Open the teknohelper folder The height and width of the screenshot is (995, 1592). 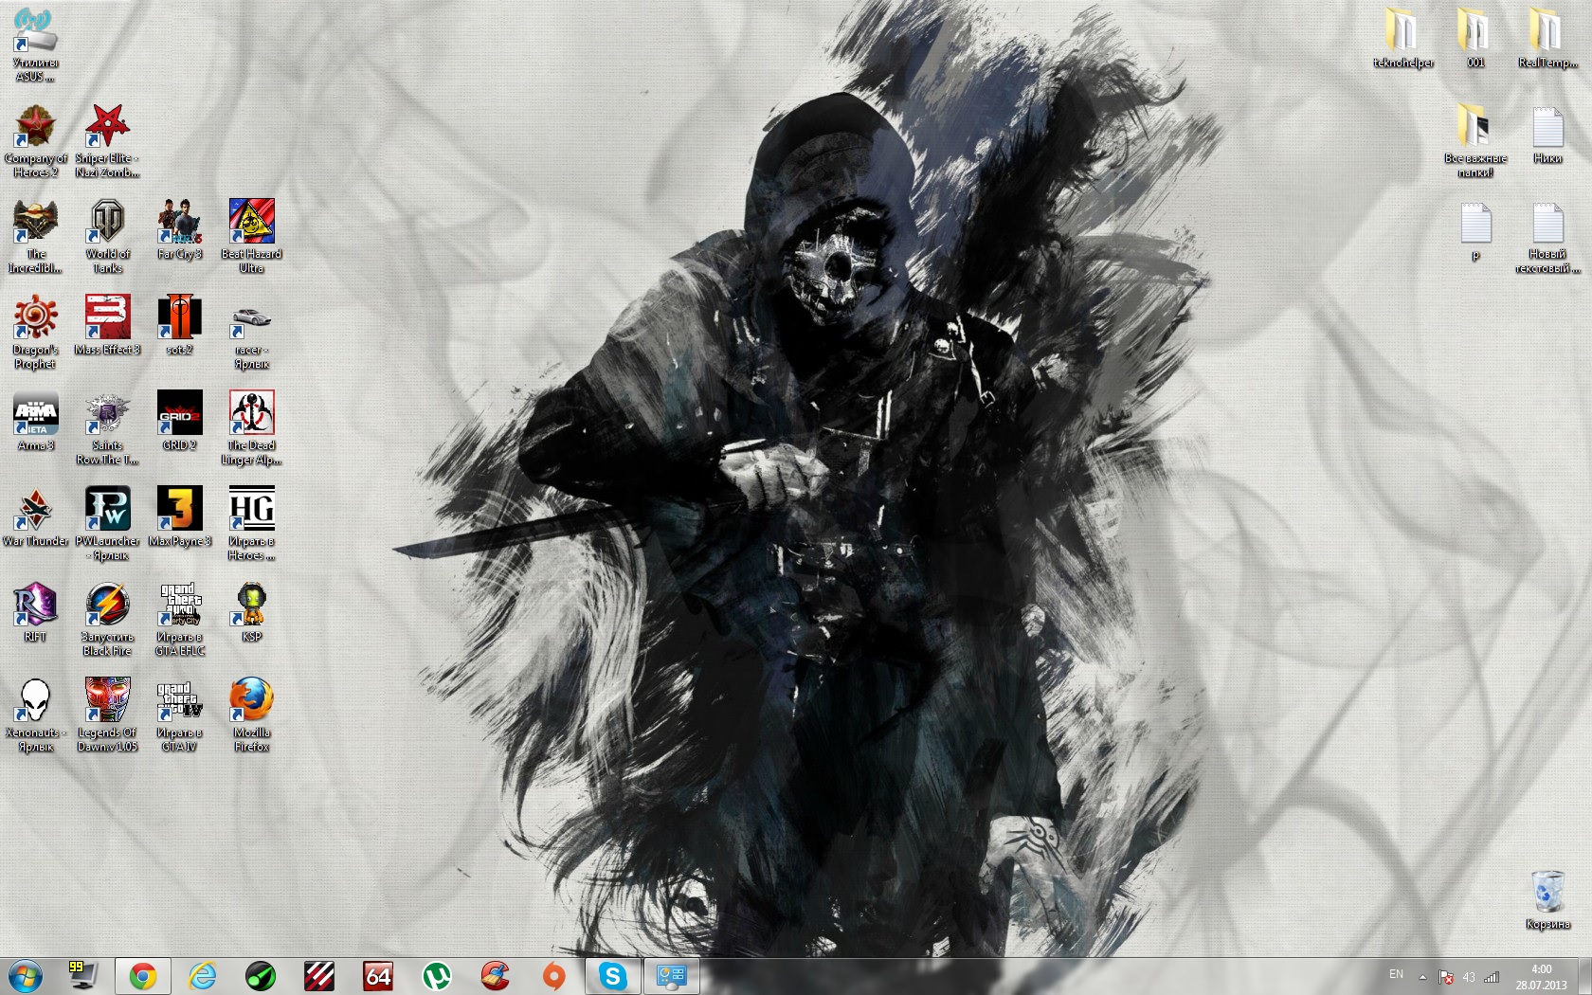(x=1403, y=39)
